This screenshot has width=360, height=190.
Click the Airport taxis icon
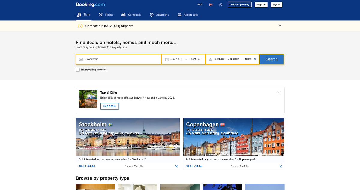coord(179,14)
